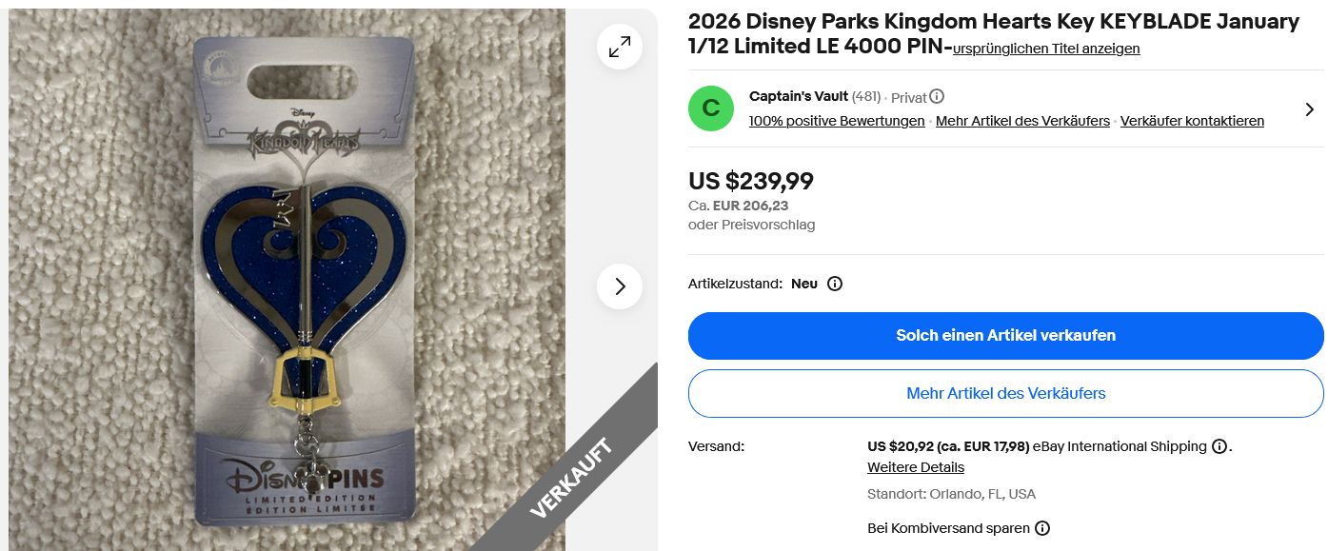
Task: Open 100% positive Bewertungen link
Action: coord(837,121)
